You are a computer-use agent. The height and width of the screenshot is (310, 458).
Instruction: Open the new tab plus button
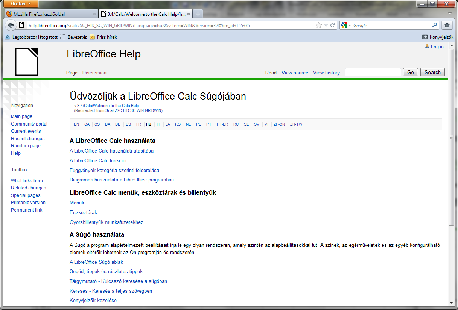point(198,14)
